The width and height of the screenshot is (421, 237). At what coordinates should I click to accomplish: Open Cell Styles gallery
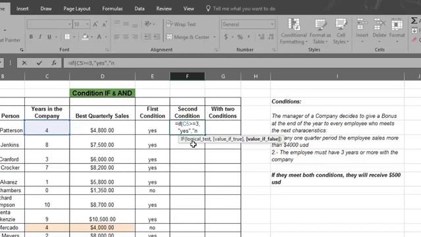point(341,31)
